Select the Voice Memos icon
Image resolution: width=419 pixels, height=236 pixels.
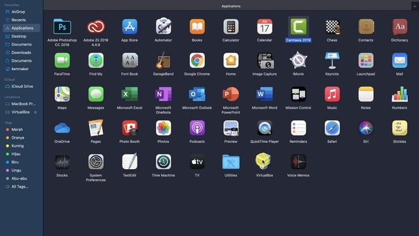point(299,162)
